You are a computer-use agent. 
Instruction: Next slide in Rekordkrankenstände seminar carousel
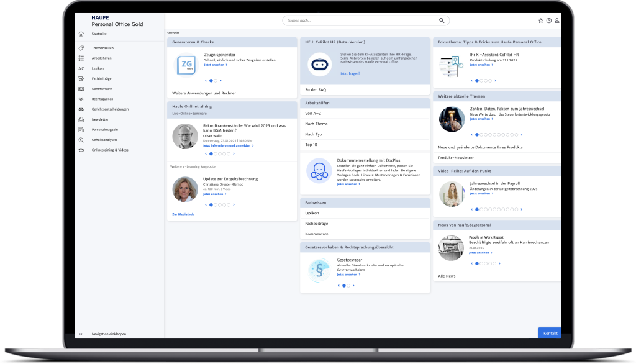(x=234, y=154)
